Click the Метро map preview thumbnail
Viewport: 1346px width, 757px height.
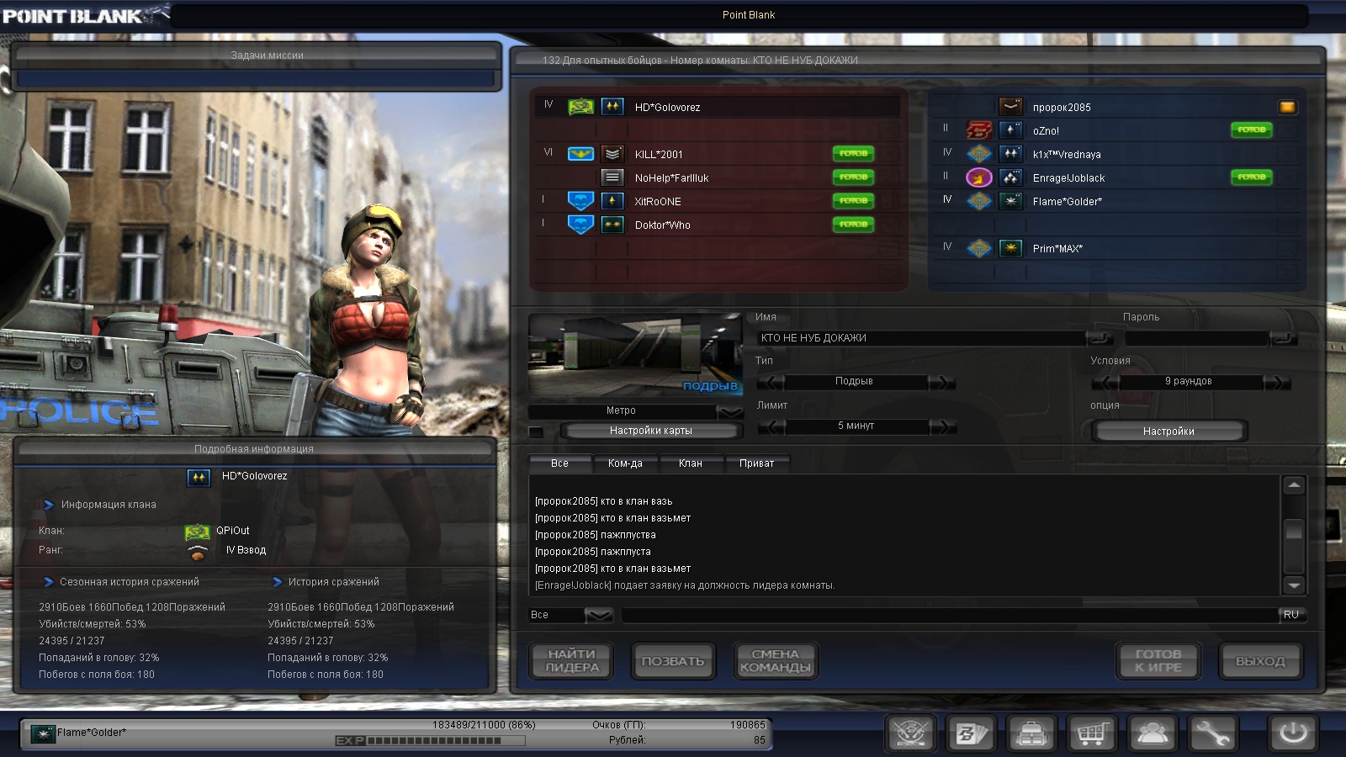pos(635,354)
